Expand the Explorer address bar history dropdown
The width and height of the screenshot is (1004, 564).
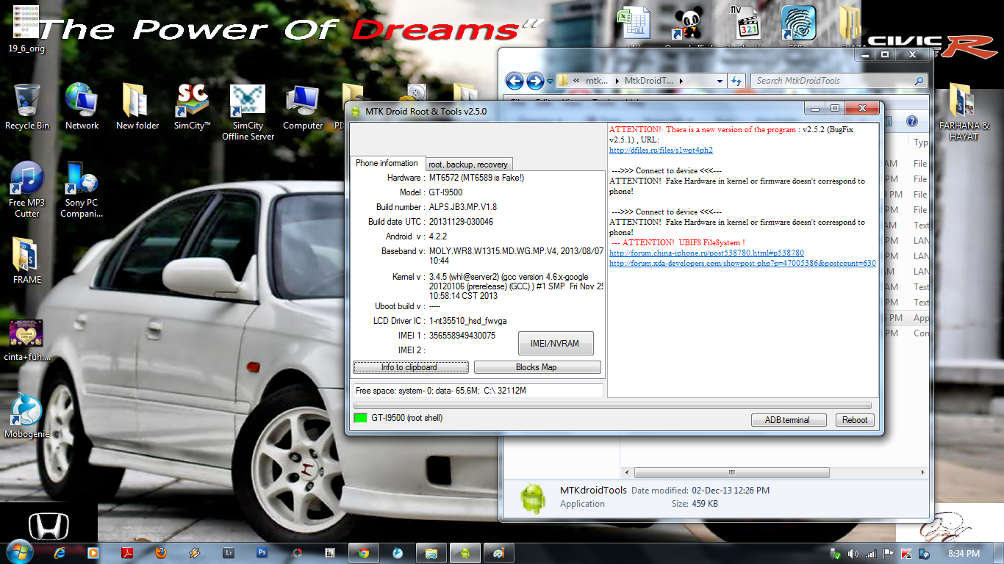pyautogui.click(x=720, y=81)
